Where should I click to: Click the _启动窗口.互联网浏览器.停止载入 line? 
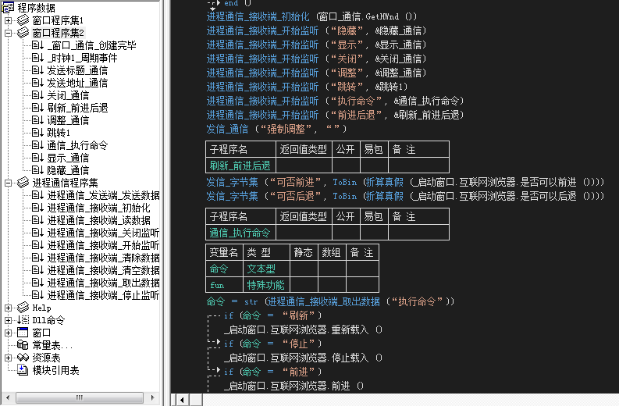tap(303, 358)
